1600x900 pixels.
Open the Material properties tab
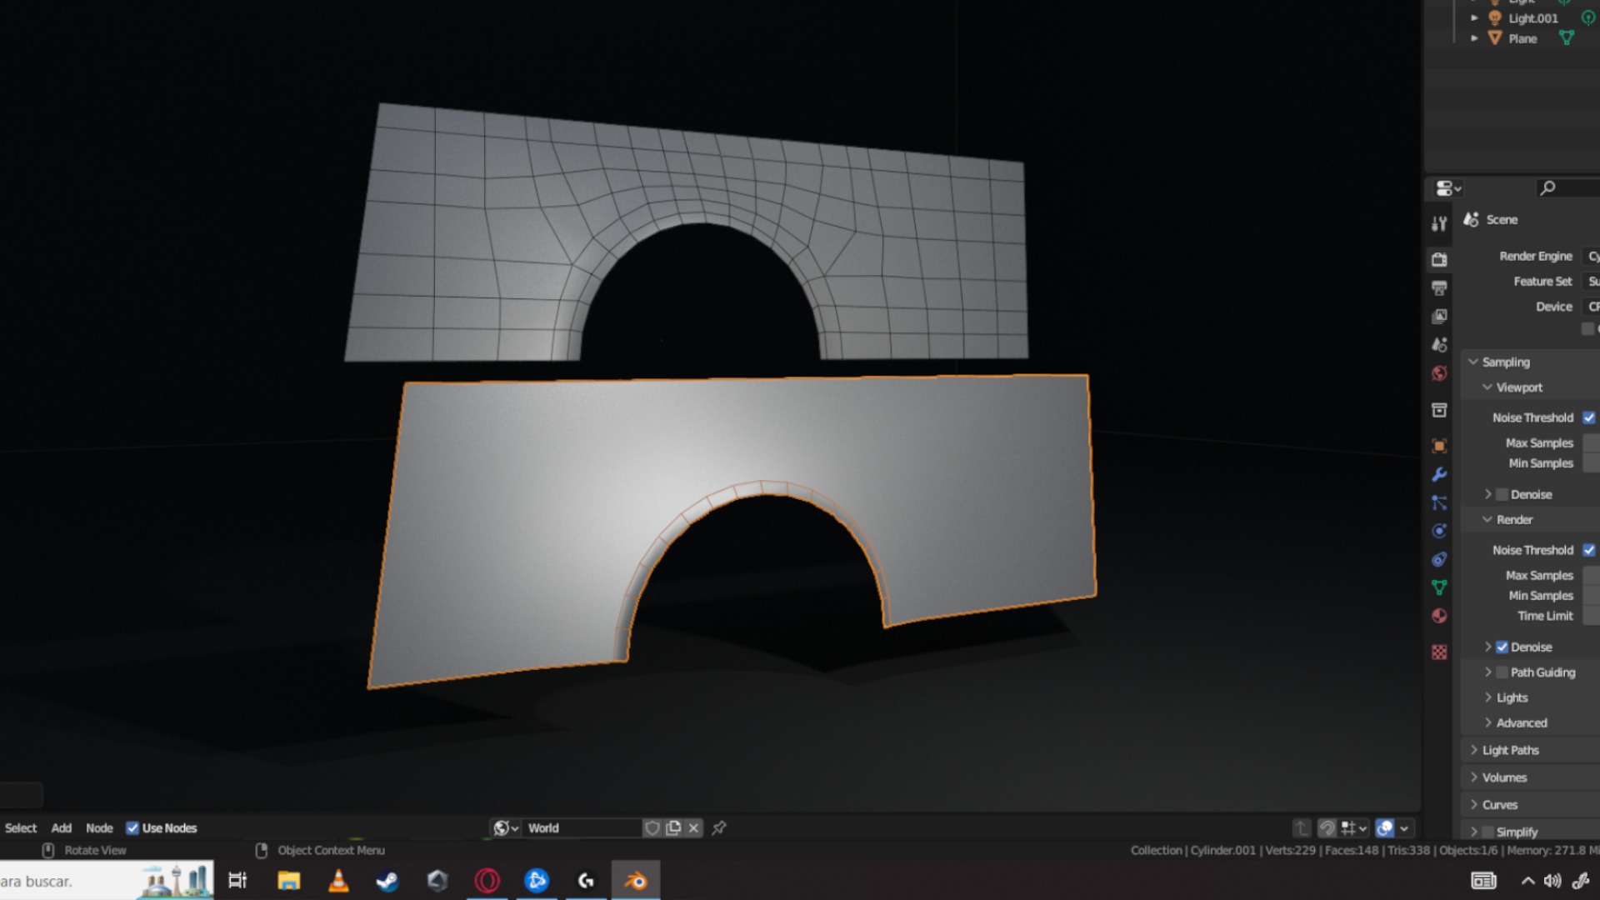coord(1439,617)
